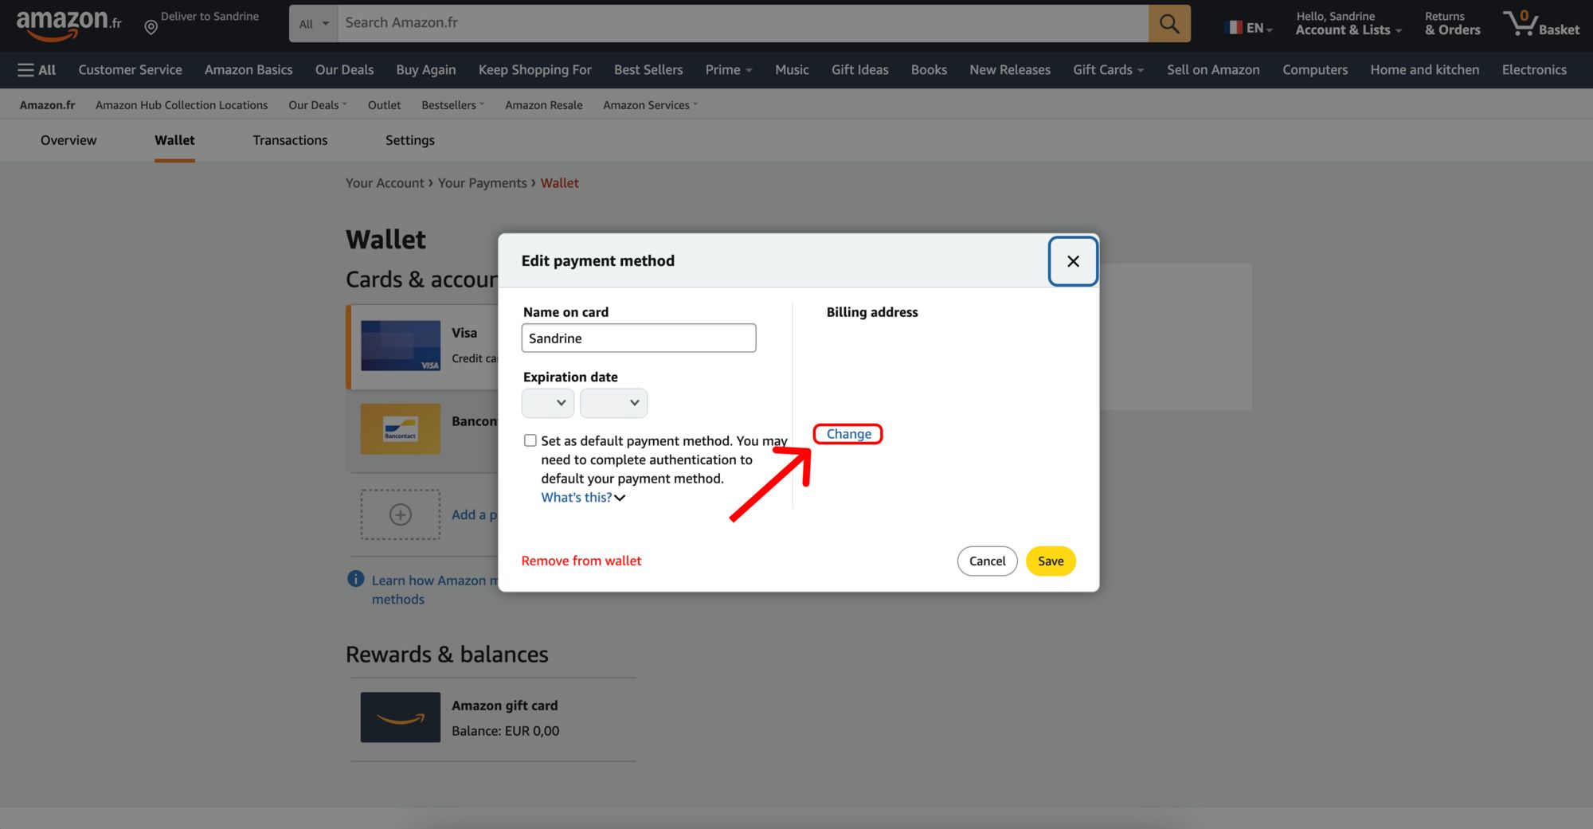Click the Balance: EUR 0,00 text
The image size is (1593, 829).
click(505, 731)
